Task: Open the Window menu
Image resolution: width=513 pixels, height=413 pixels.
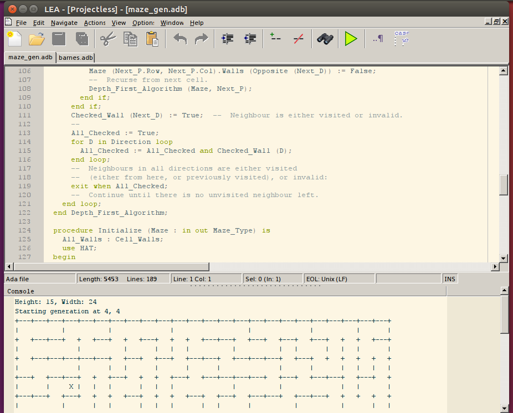Action: pos(172,23)
